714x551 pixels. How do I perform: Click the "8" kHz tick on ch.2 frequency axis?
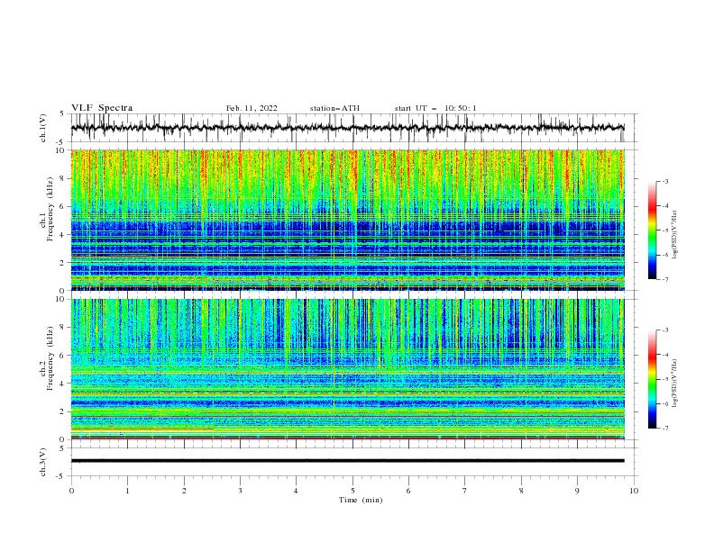pos(63,328)
